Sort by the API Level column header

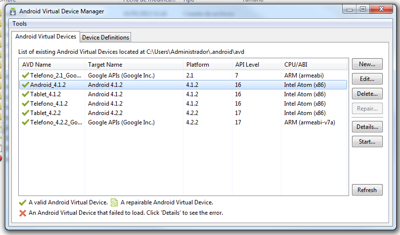coord(257,65)
